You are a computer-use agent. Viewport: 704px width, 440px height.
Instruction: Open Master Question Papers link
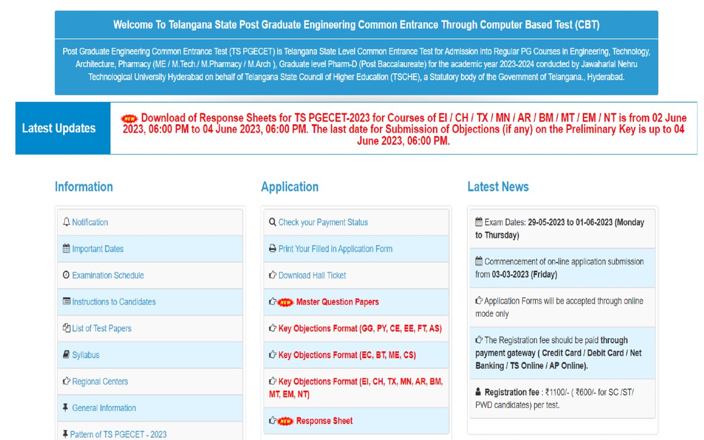pos(337,302)
